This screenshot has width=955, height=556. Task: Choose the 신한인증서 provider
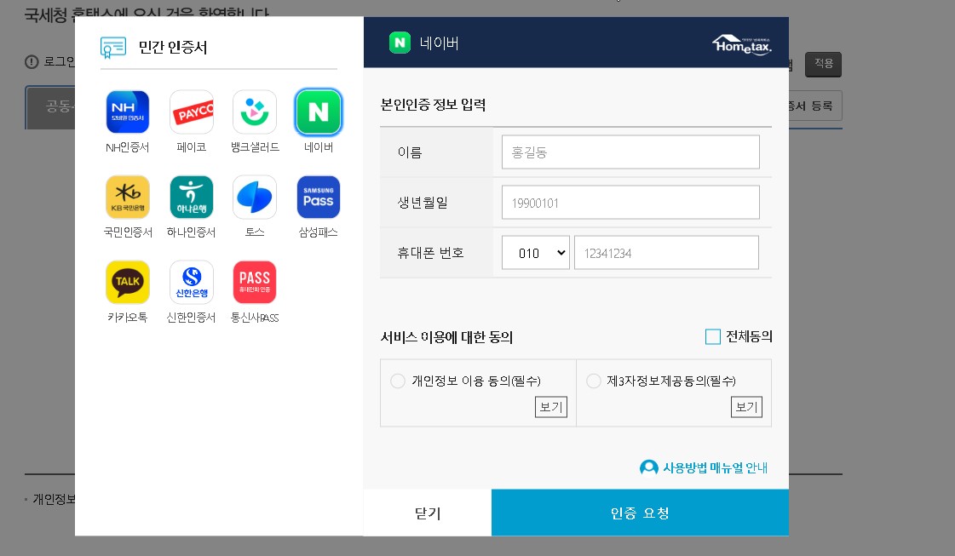[191, 282]
